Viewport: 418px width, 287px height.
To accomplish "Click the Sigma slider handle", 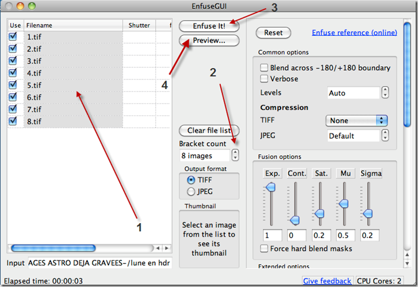I will (x=368, y=213).
